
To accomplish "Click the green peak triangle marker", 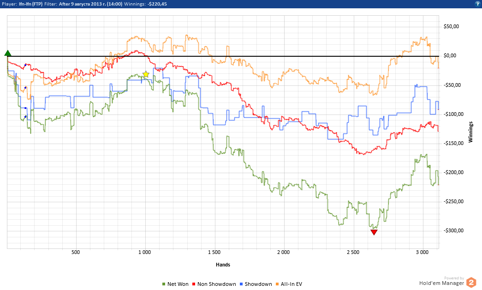I will pos(8,53).
